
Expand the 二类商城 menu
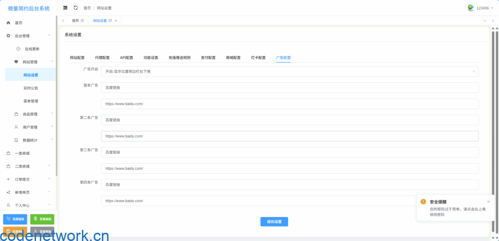click(28, 166)
